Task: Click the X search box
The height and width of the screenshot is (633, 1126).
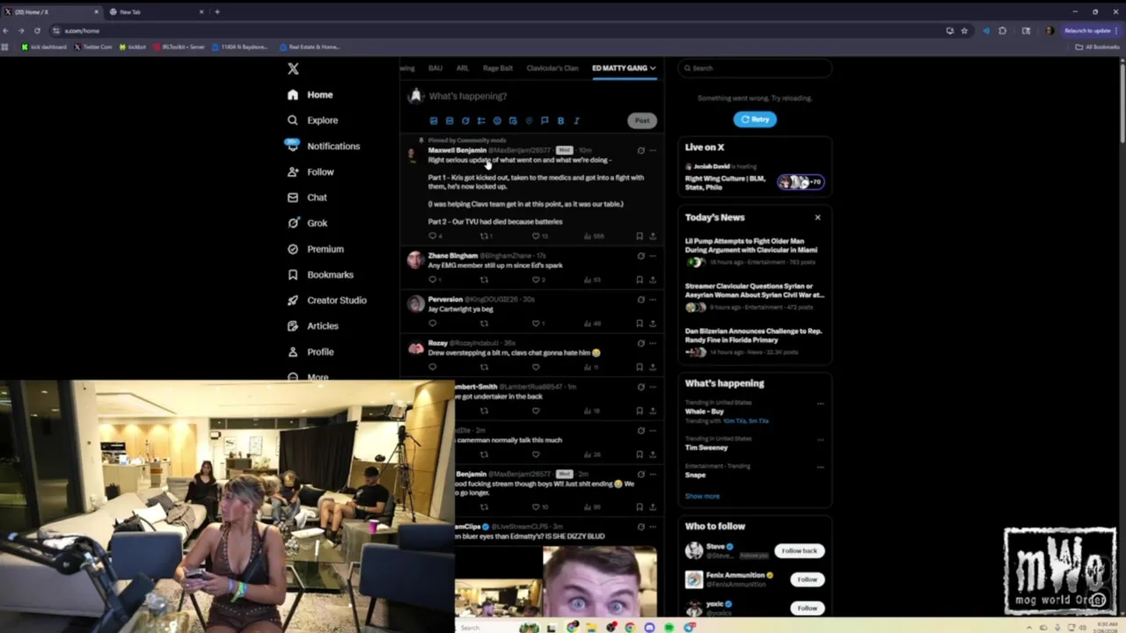Action: (x=755, y=68)
